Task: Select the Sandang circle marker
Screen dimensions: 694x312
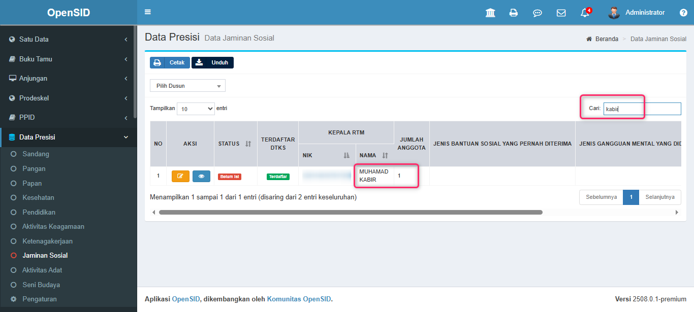Action: click(x=13, y=154)
